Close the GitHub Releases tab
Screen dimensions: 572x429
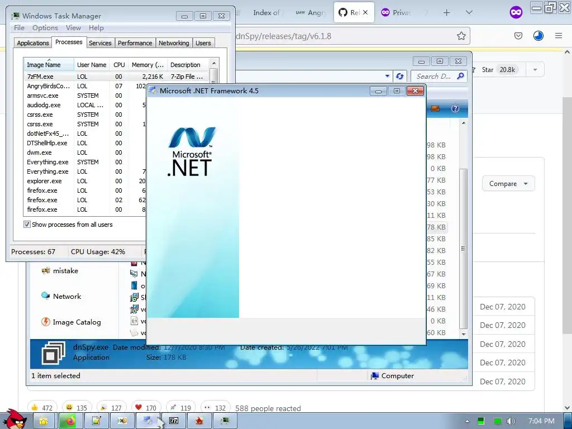[365, 12]
